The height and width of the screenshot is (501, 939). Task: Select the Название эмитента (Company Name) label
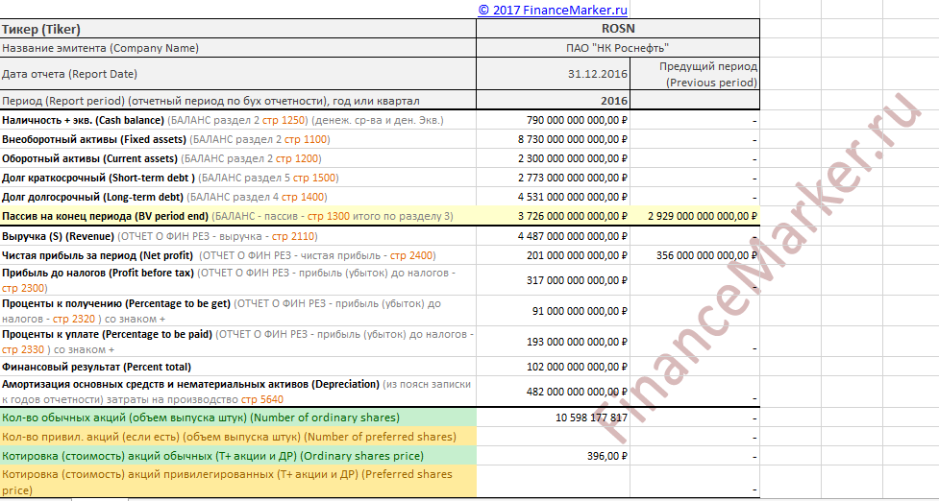point(238,48)
